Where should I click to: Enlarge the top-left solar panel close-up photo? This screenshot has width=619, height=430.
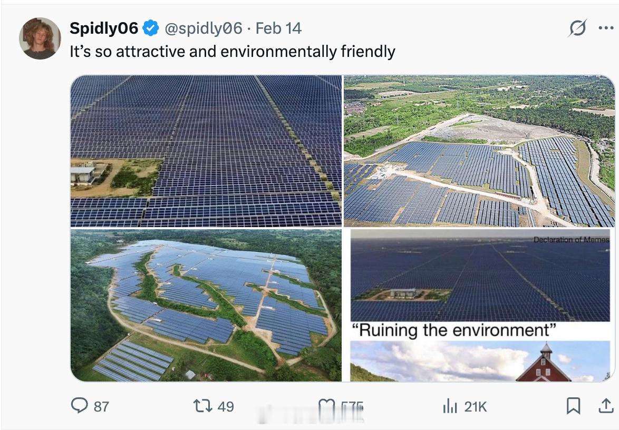[206, 151]
